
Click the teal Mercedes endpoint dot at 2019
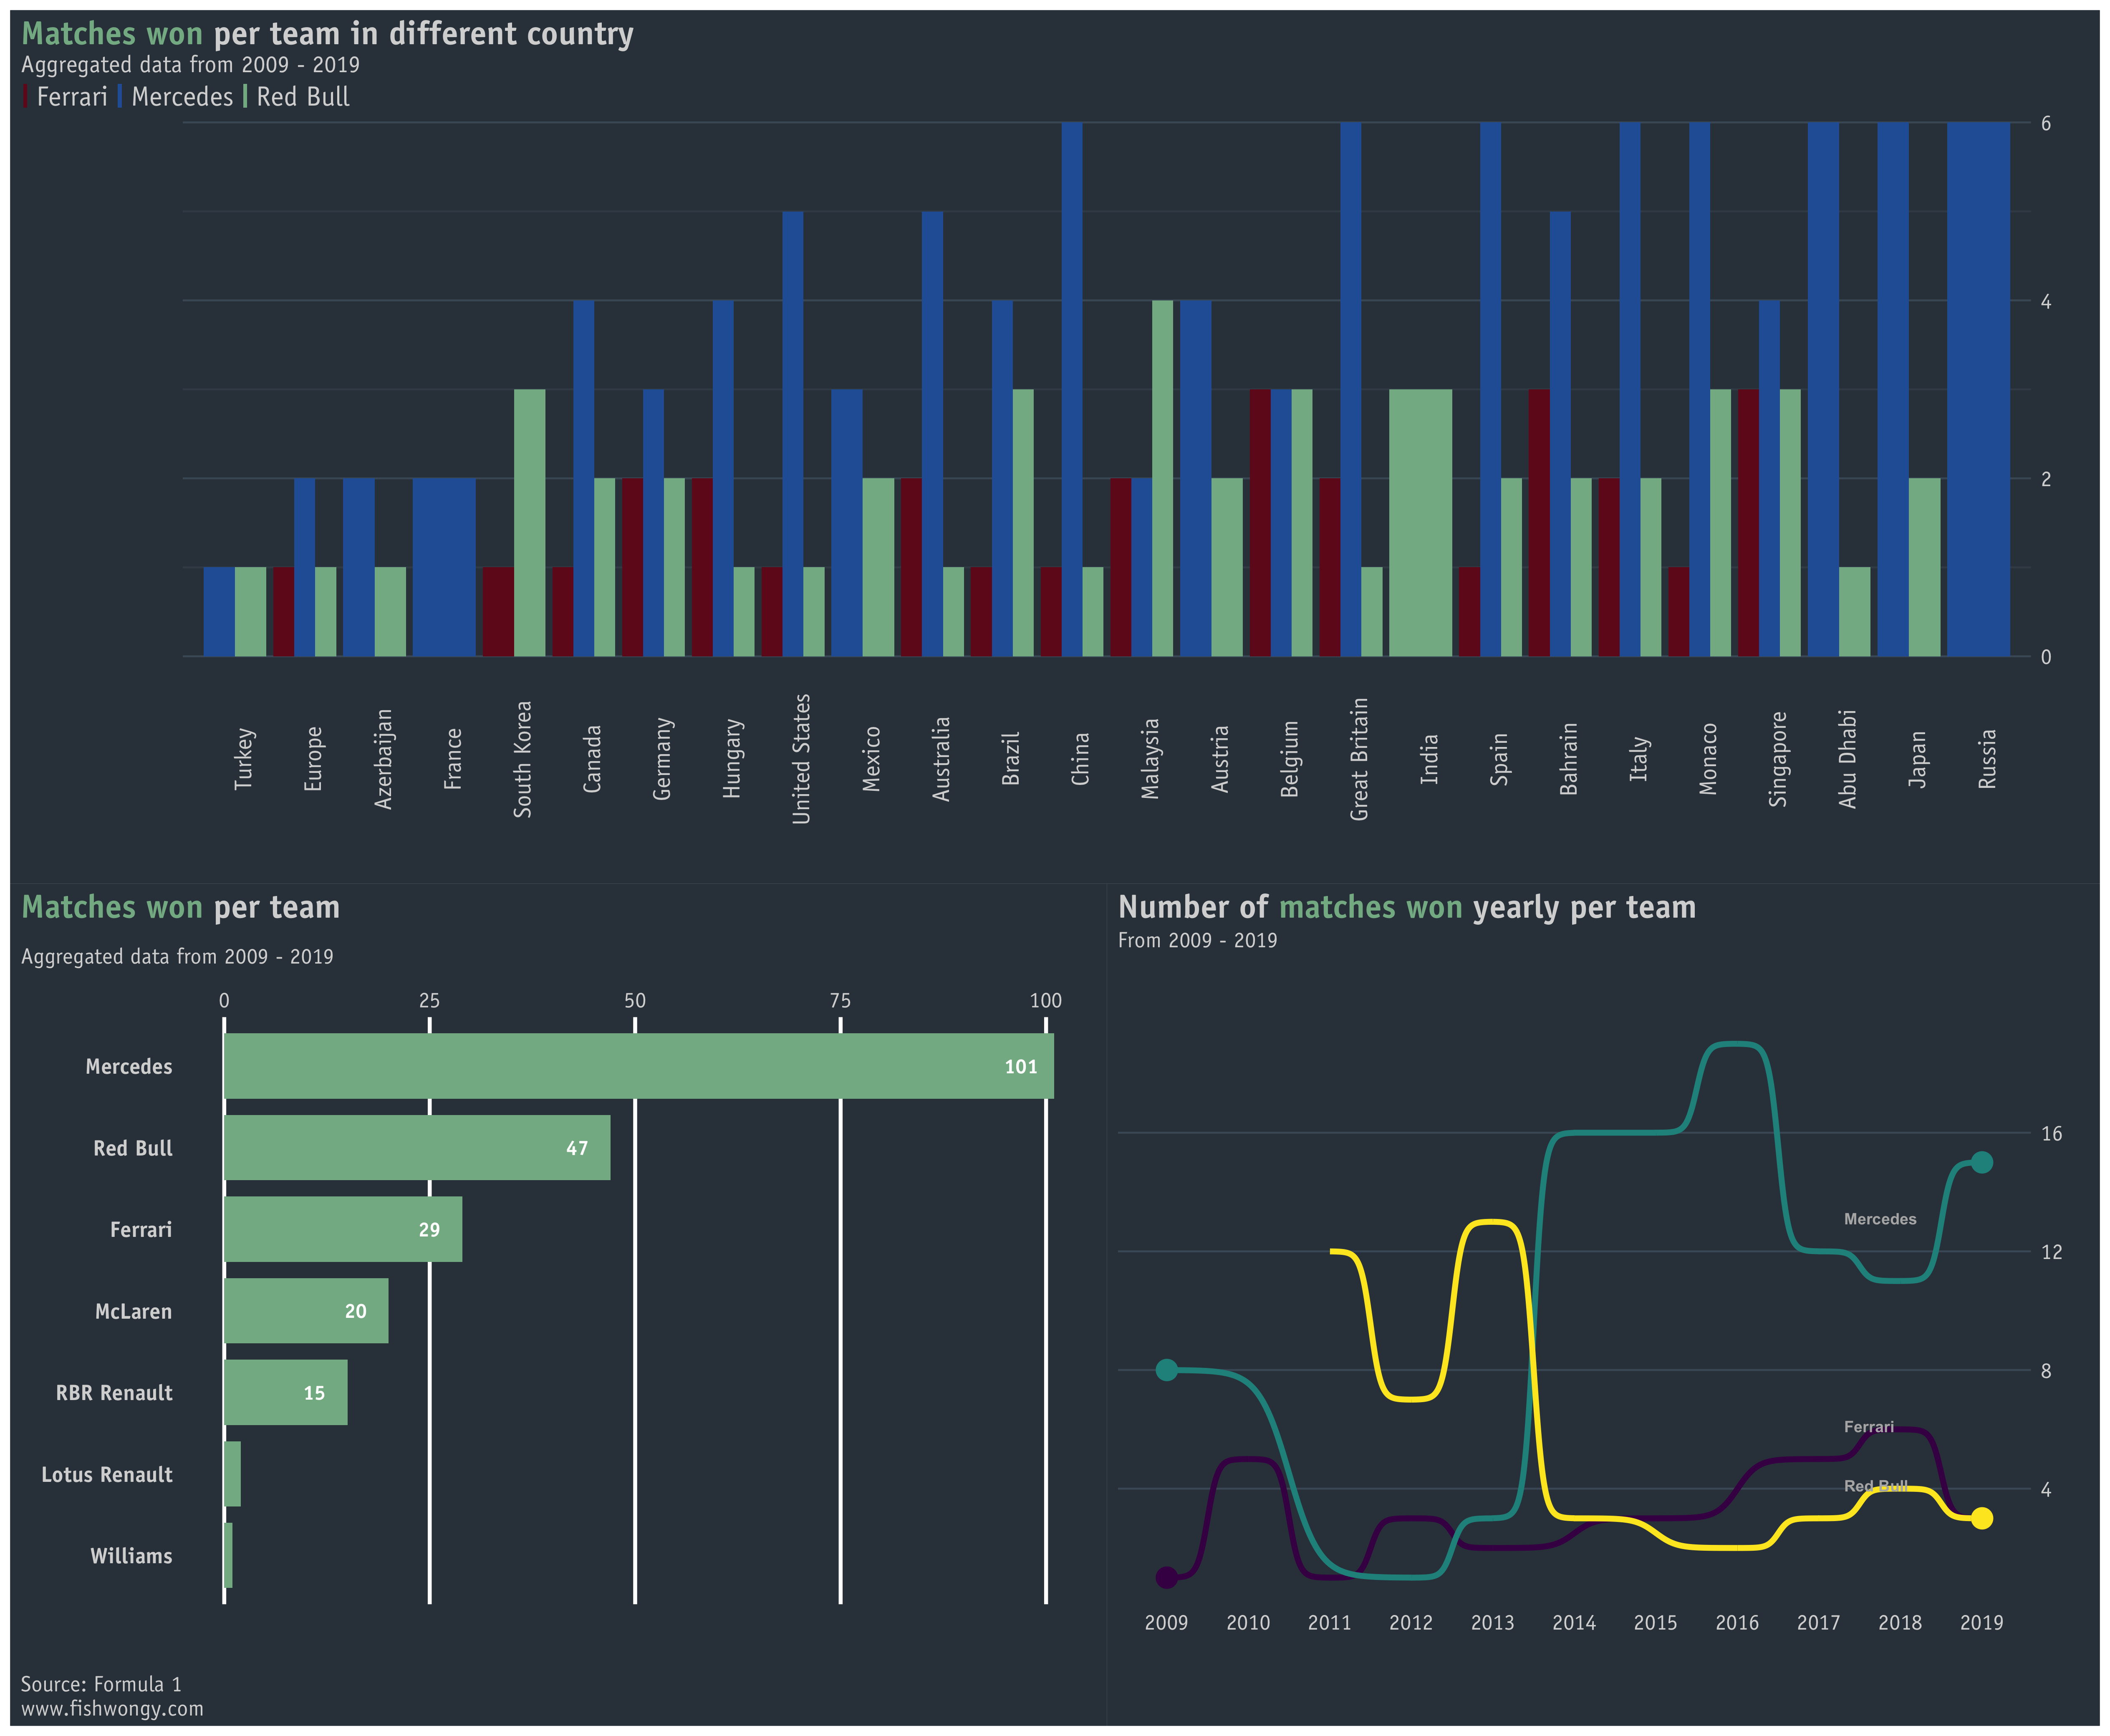[x=1982, y=1162]
